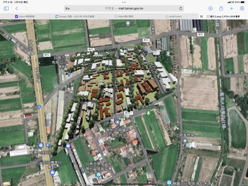Viewport: 248px width, 186px height.
Task: Go back to the previous page
Action: 17,8
